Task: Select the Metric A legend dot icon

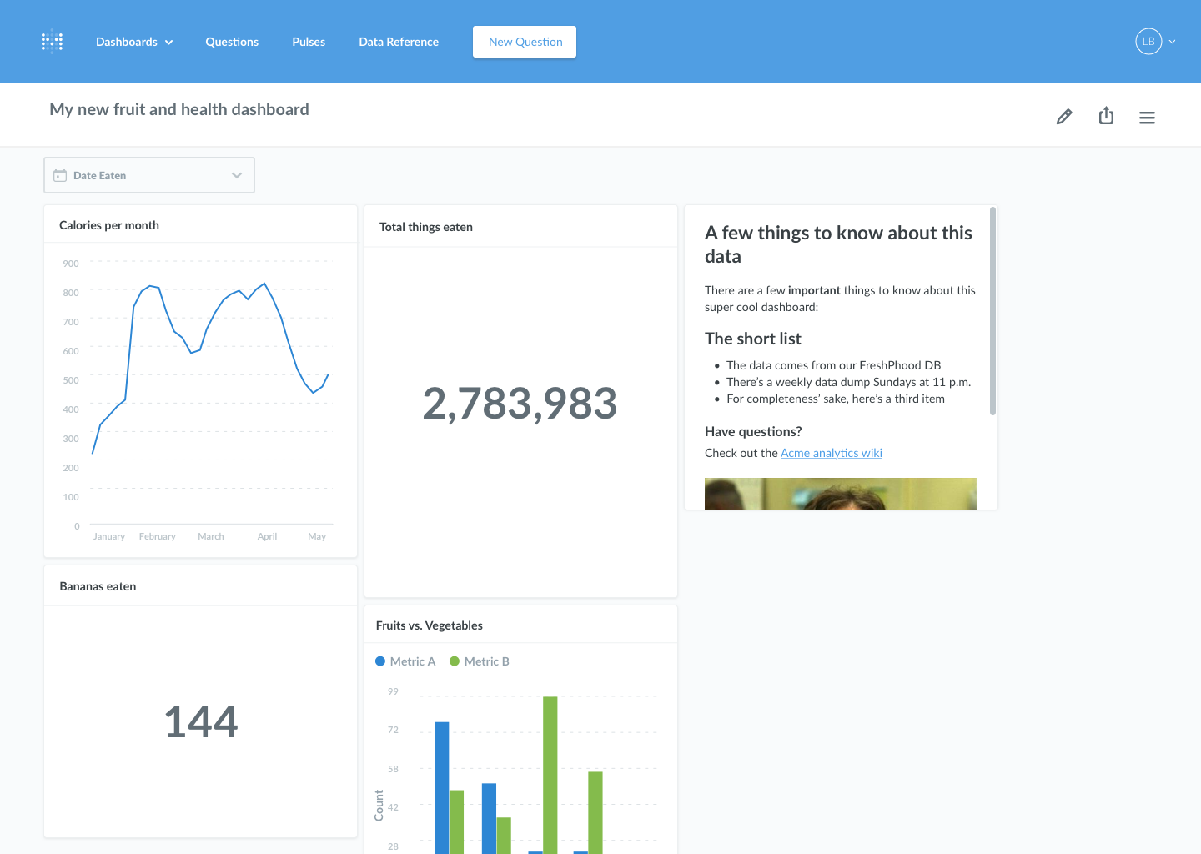Action: (x=381, y=661)
